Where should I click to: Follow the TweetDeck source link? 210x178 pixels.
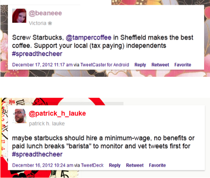[x=92, y=165]
